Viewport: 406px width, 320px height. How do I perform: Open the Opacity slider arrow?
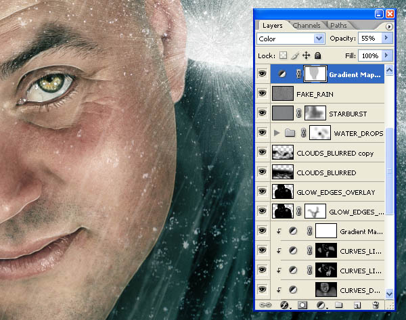pos(387,38)
